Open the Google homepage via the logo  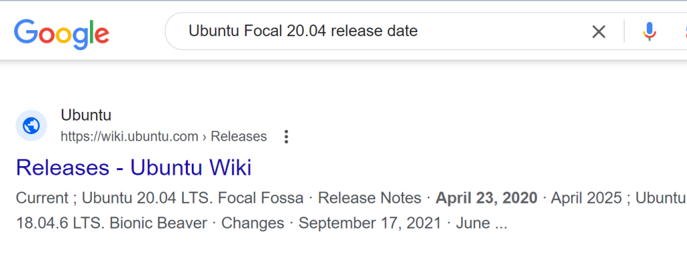tap(61, 34)
